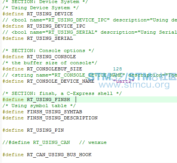The image size is (177, 163).
Task: Click the '#define RT_USING_SERIAL' line
Action: [x=38, y=38]
